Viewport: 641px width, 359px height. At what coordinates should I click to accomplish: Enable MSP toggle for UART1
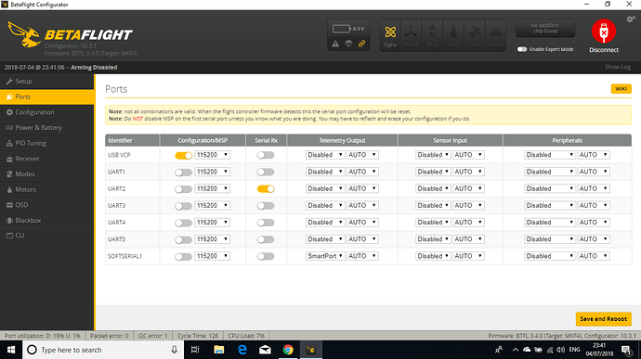(x=183, y=173)
